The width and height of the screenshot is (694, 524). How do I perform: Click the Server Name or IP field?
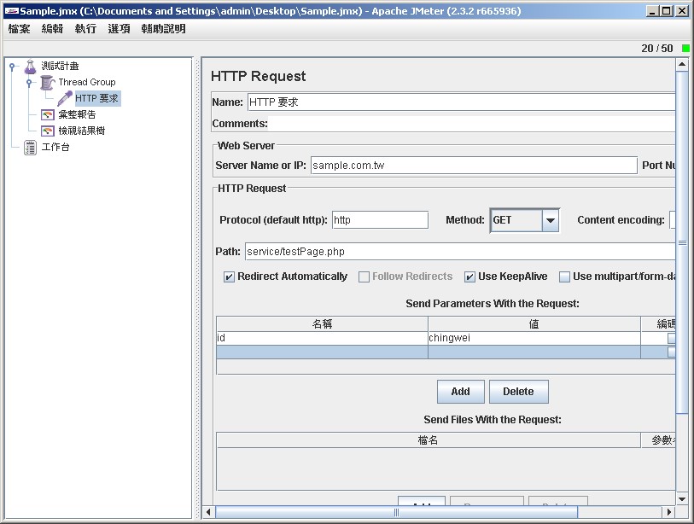(474, 166)
